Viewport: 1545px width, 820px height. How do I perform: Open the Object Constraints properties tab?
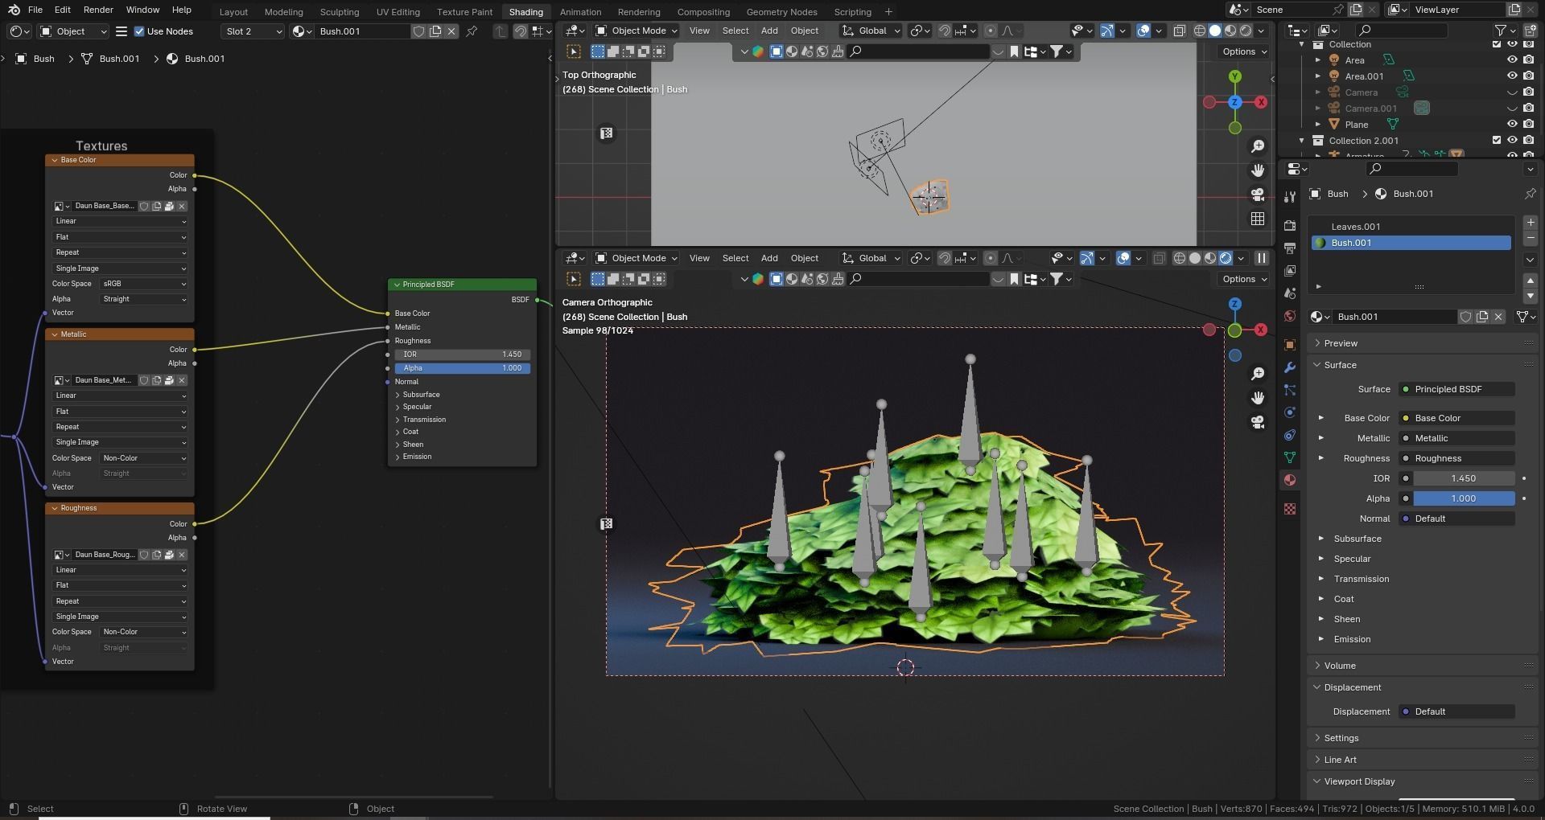1290,435
